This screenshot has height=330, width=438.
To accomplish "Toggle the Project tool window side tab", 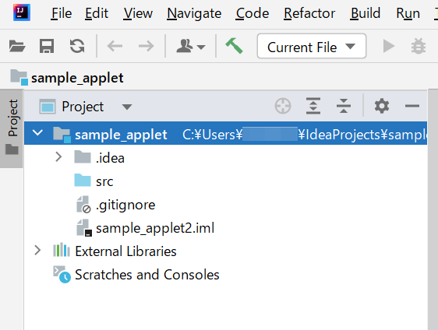I will 12,128.
